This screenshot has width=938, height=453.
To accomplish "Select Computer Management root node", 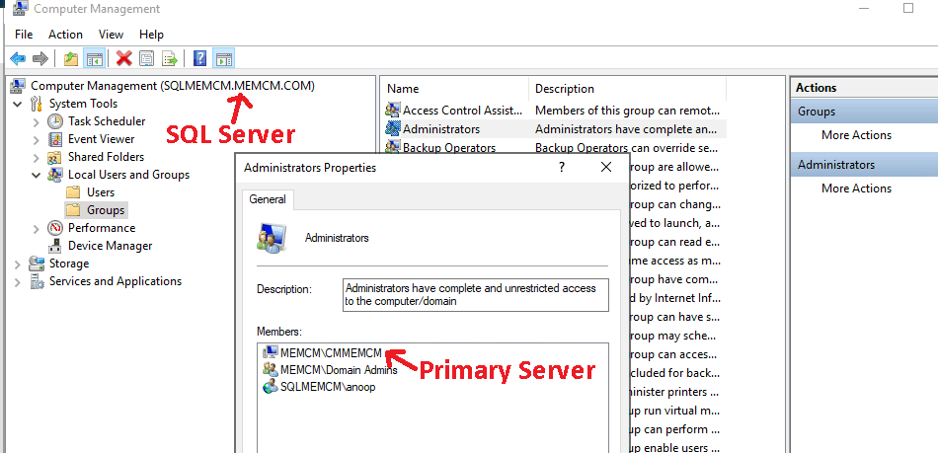I will tap(172, 86).
